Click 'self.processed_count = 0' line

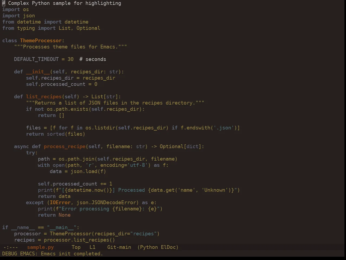[x=62, y=84]
